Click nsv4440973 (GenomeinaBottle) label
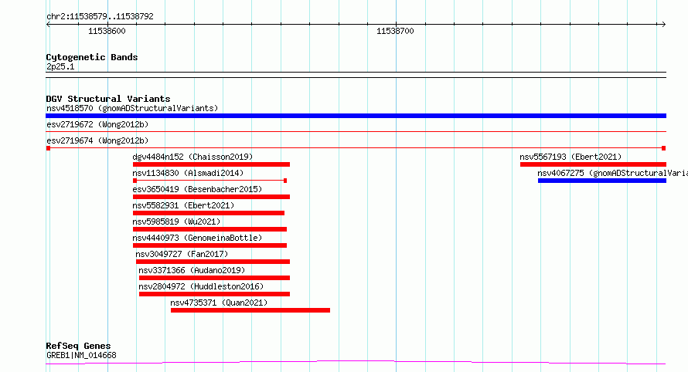688x372 pixels. [x=197, y=238]
